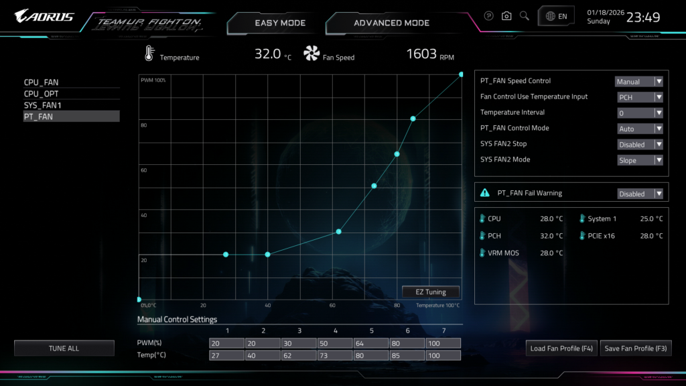The width and height of the screenshot is (686, 386).
Task: Open the EN language selector
Action: [x=556, y=16]
